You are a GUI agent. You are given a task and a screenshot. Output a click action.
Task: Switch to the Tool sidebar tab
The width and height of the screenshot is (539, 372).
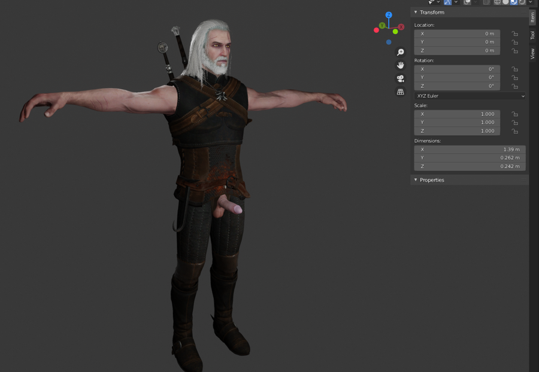pos(532,35)
